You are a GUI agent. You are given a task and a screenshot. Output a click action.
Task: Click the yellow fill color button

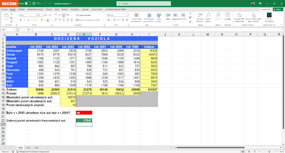(42, 20)
